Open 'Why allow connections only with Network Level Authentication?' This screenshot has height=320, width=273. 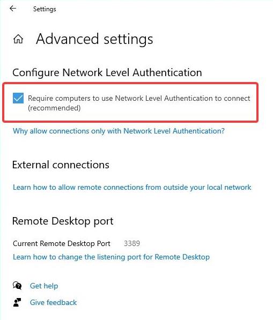click(x=119, y=131)
